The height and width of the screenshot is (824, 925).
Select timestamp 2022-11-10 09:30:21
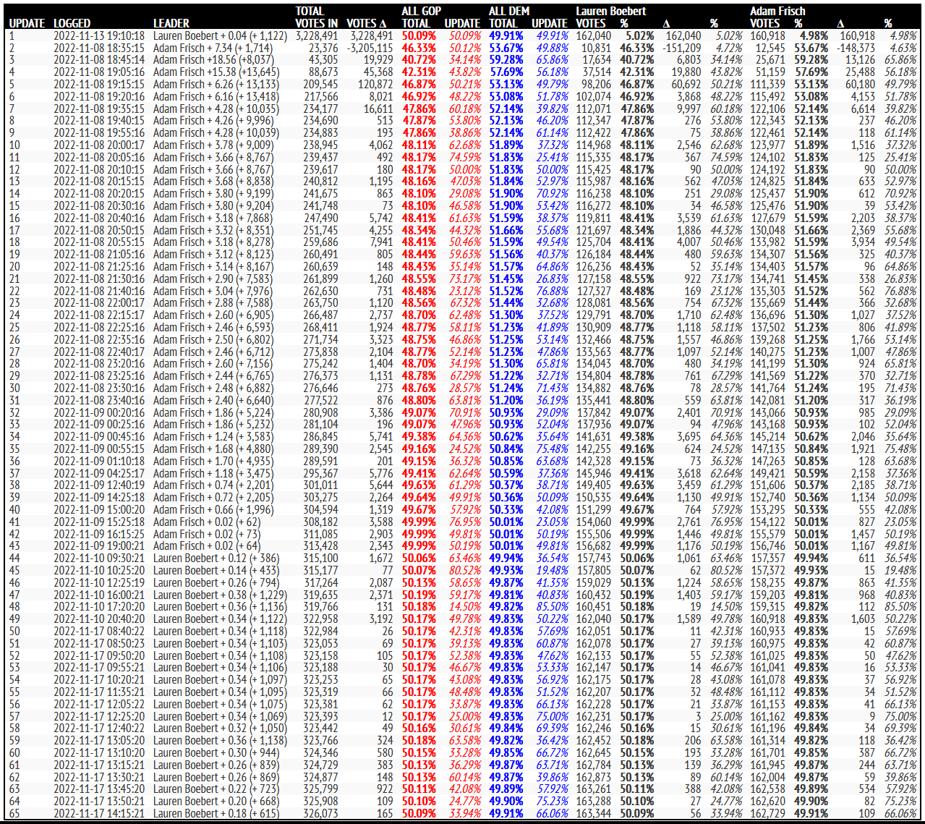click(x=99, y=558)
